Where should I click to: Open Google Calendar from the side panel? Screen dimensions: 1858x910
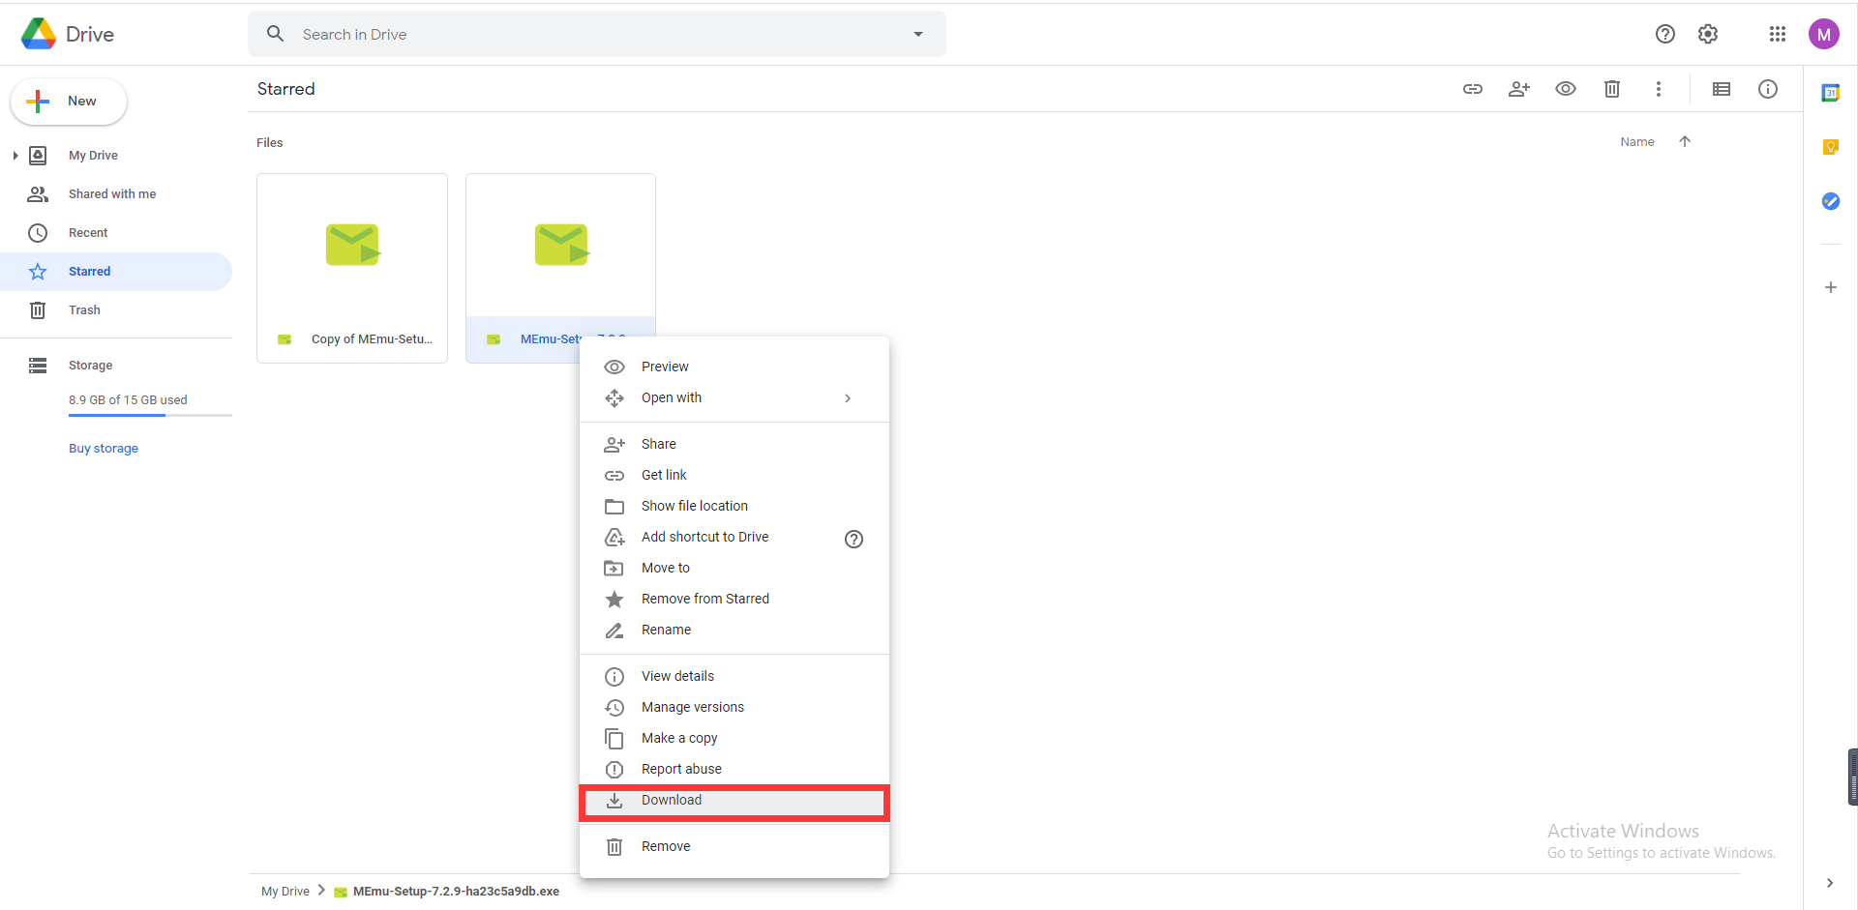tap(1830, 93)
